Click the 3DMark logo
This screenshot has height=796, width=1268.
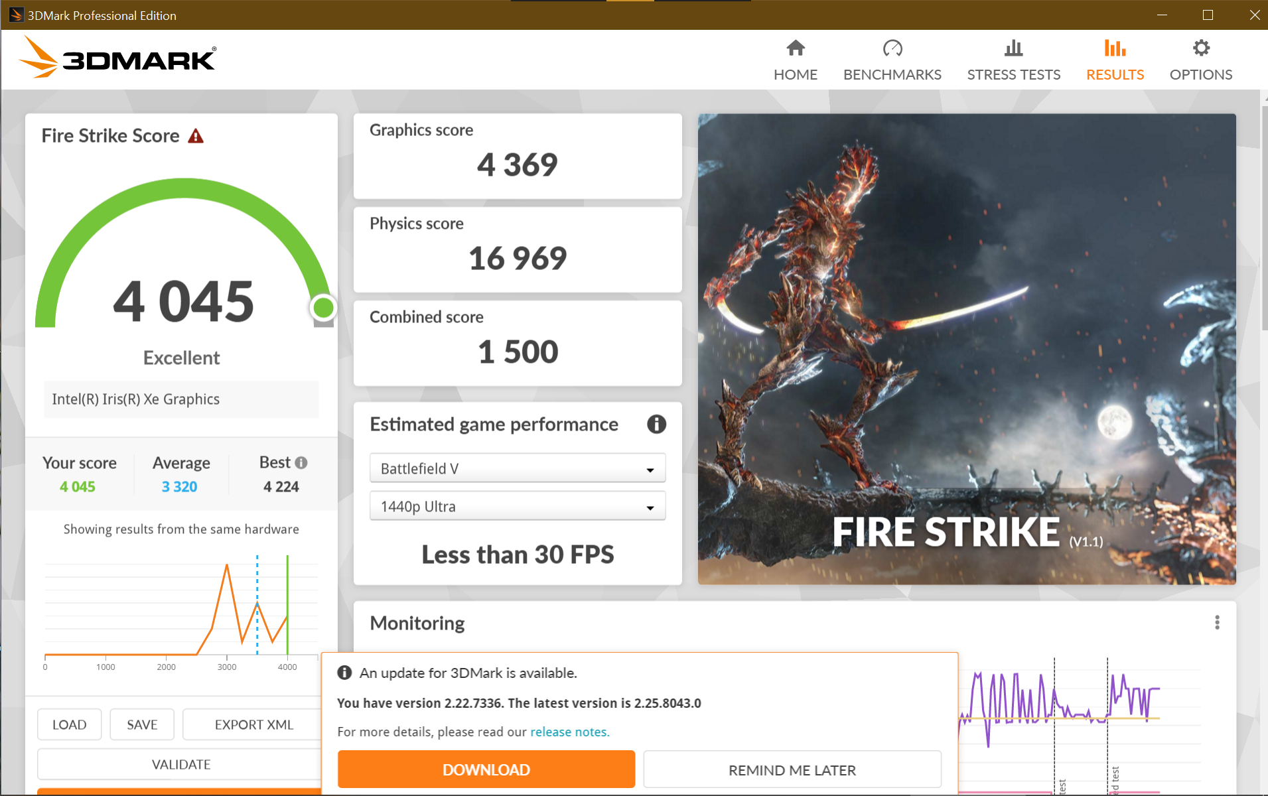(117, 58)
